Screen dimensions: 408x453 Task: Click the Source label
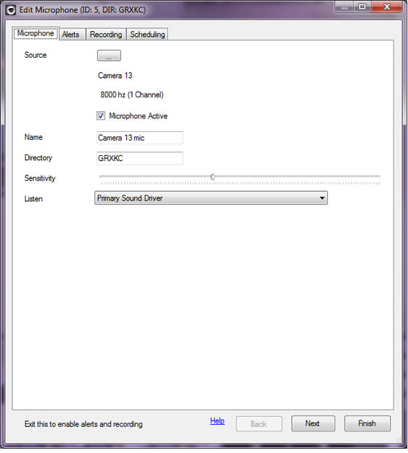[35, 55]
